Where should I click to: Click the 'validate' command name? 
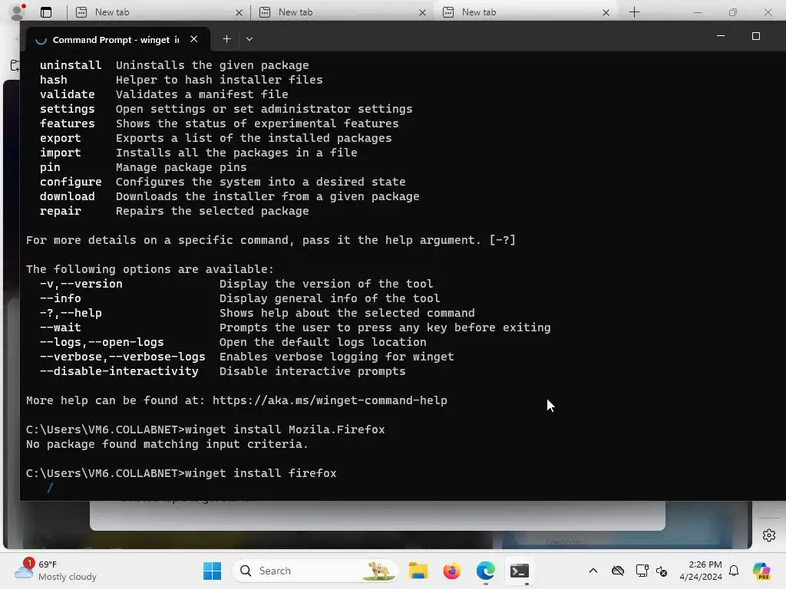[x=68, y=94]
